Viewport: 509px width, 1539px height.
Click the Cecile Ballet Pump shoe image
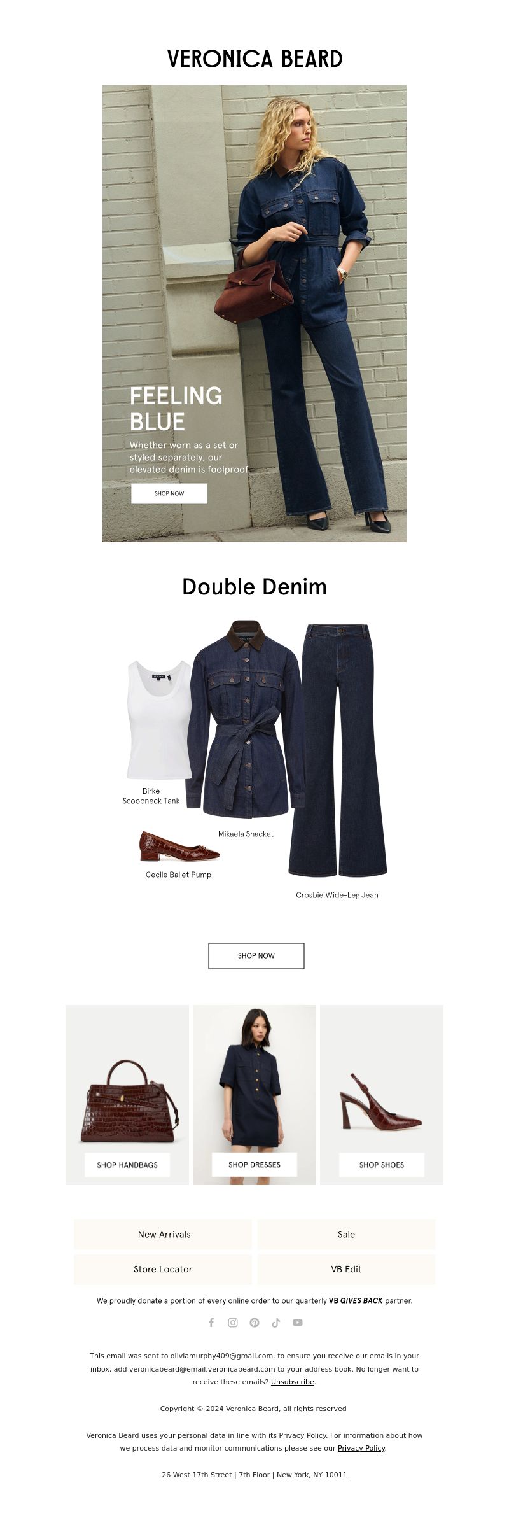click(179, 846)
